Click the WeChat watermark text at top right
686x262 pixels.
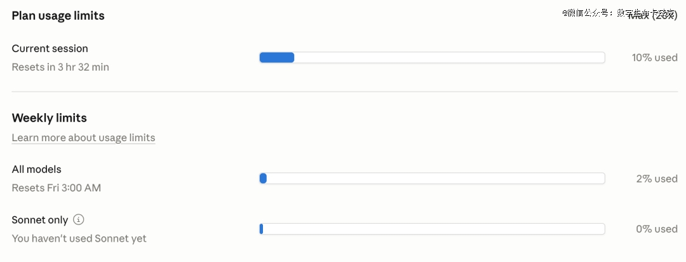pyautogui.click(x=610, y=12)
